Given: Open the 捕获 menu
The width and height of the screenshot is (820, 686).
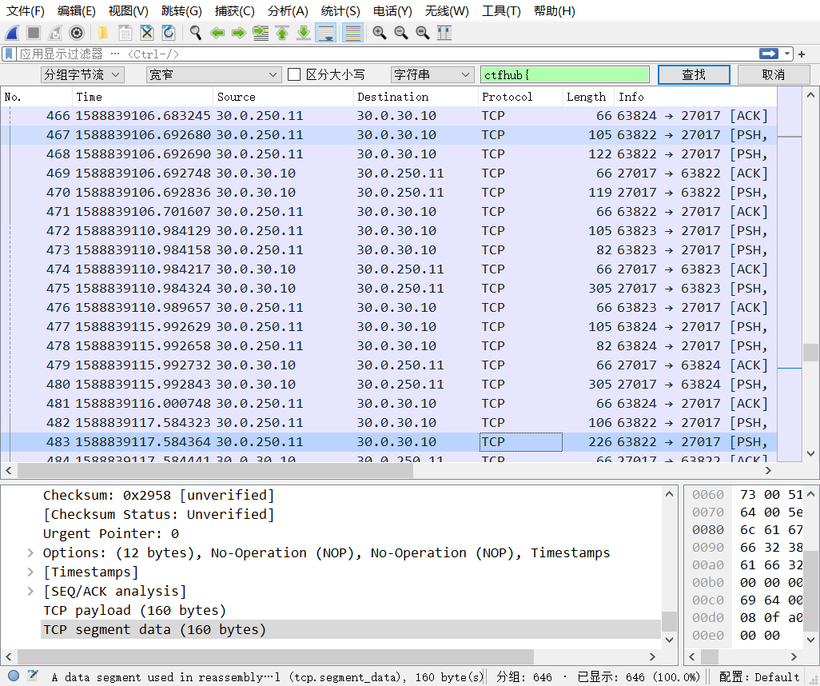Looking at the screenshot, I should pyautogui.click(x=235, y=10).
